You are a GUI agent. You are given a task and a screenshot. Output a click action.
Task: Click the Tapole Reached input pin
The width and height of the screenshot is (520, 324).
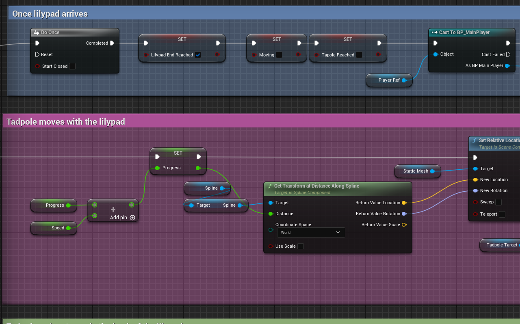[316, 55]
